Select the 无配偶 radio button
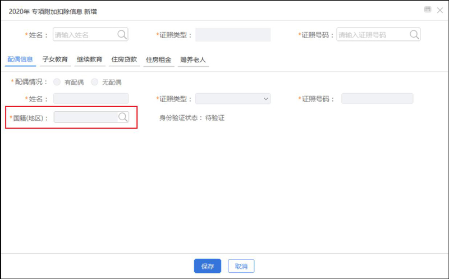449x279 pixels. (x=94, y=82)
